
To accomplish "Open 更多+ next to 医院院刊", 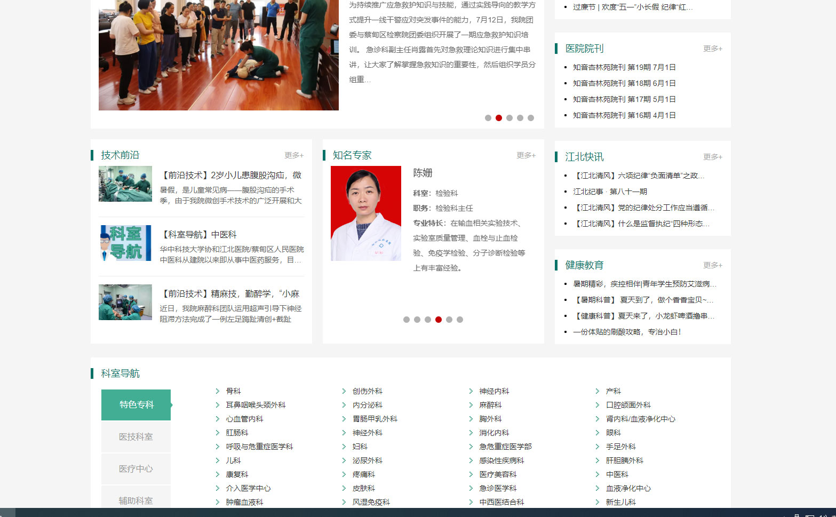I will click(713, 49).
